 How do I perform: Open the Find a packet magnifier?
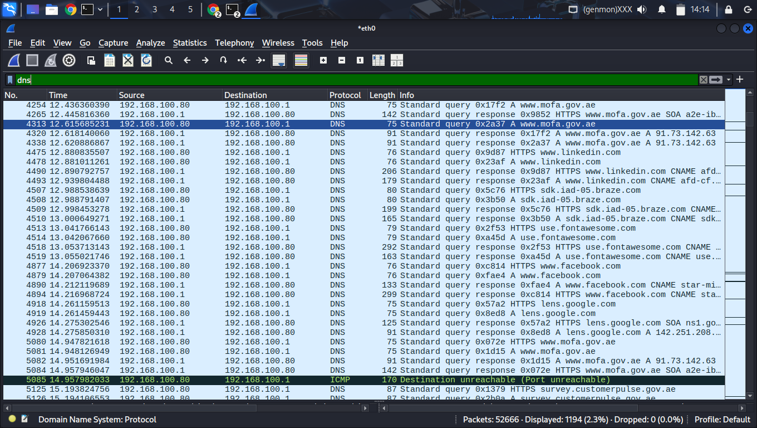[x=169, y=60]
